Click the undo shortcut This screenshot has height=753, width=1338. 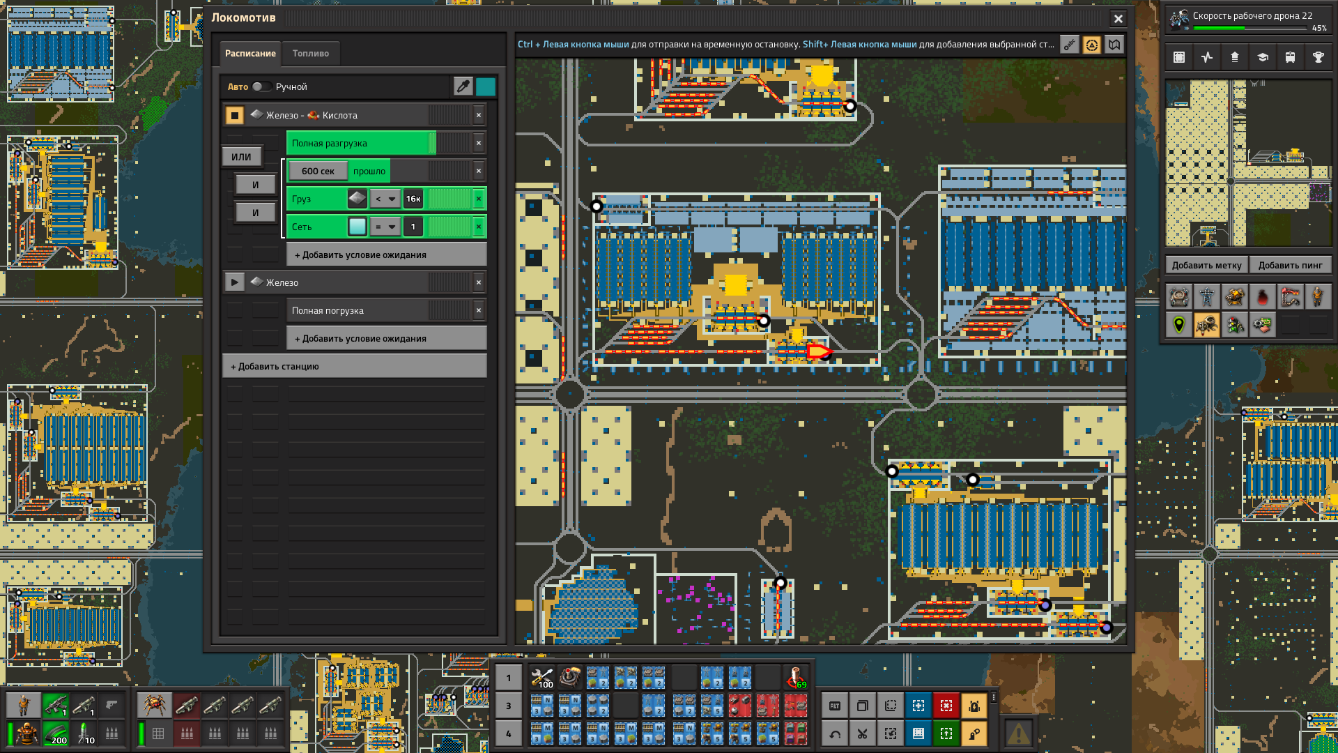coord(835,733)
